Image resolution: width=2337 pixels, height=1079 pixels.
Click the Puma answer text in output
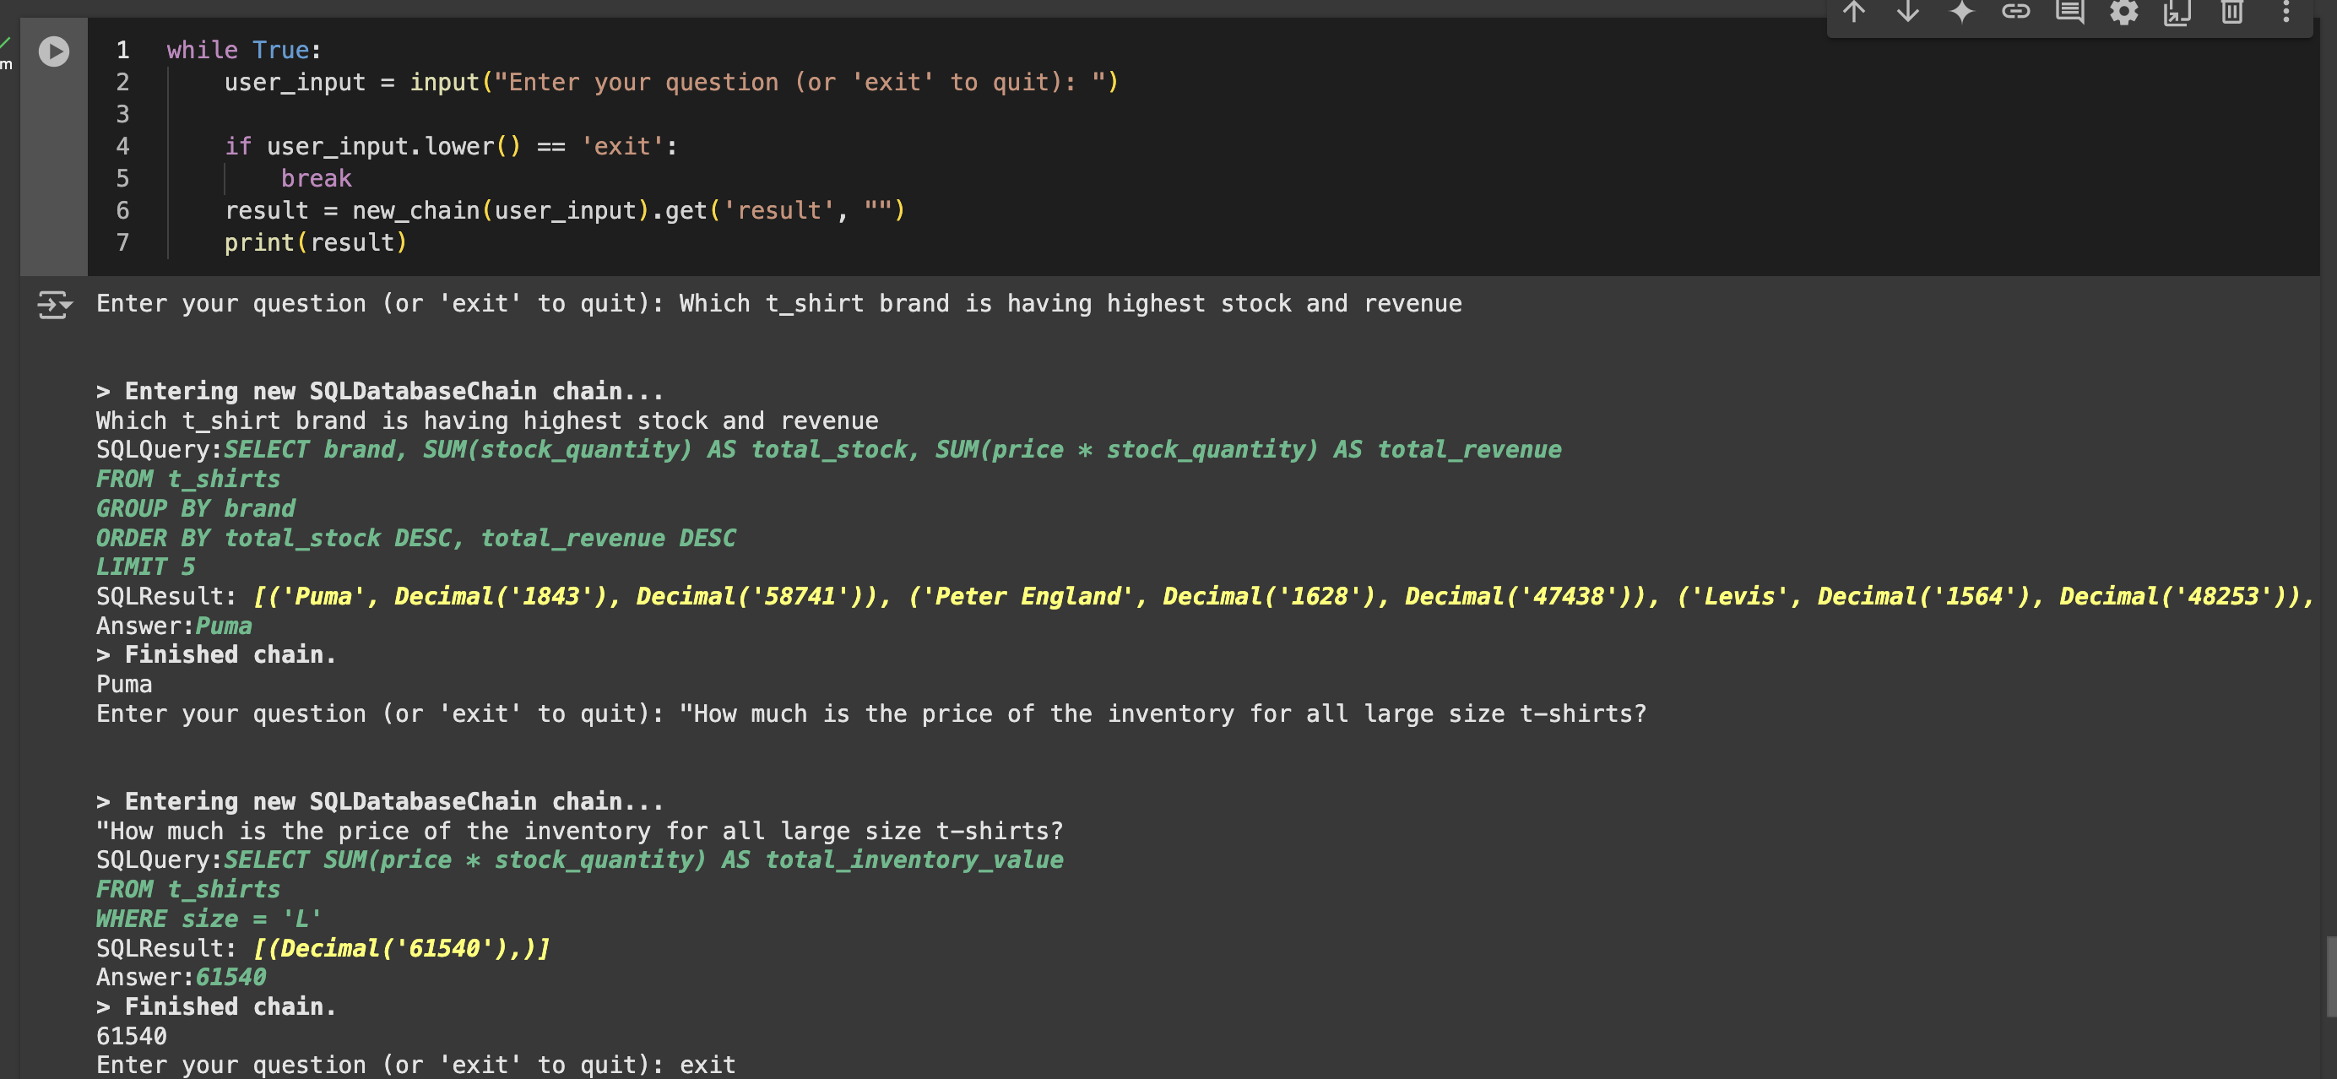tap(223, 626)
